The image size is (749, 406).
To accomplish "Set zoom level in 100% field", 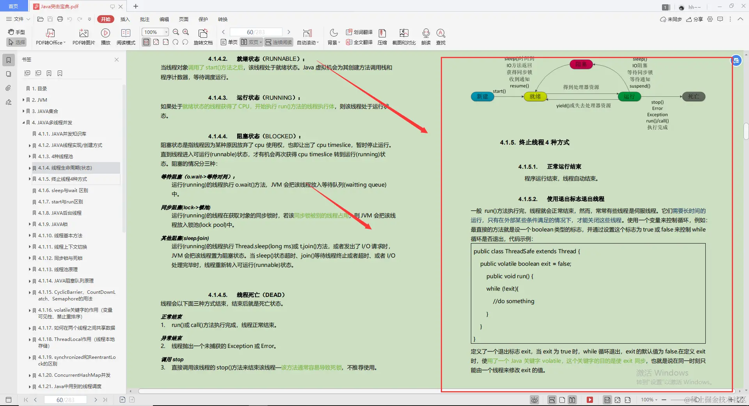I will (153, 32).
